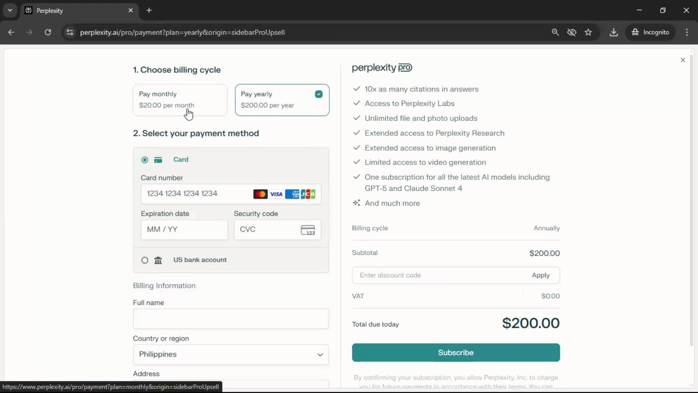
Task: Open the Chrome three-dot menu
Action: [687, 32]
